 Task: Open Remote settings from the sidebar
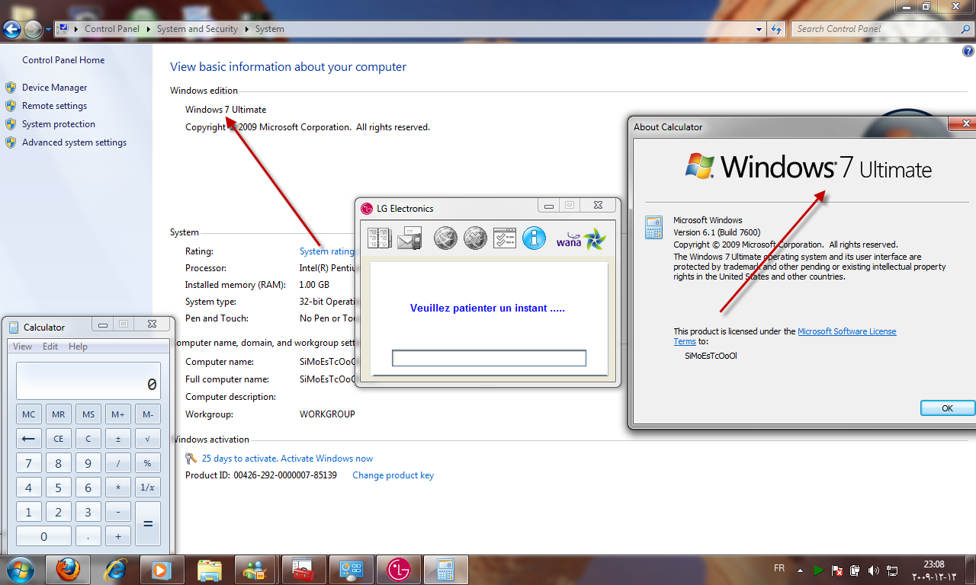click(55, 106)
